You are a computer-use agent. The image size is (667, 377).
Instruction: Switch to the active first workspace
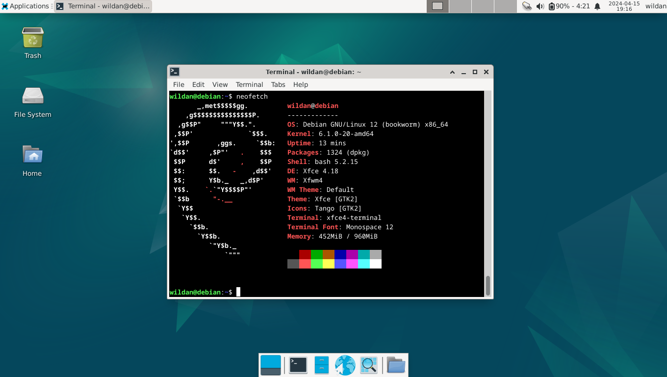(x=437, y=6)
